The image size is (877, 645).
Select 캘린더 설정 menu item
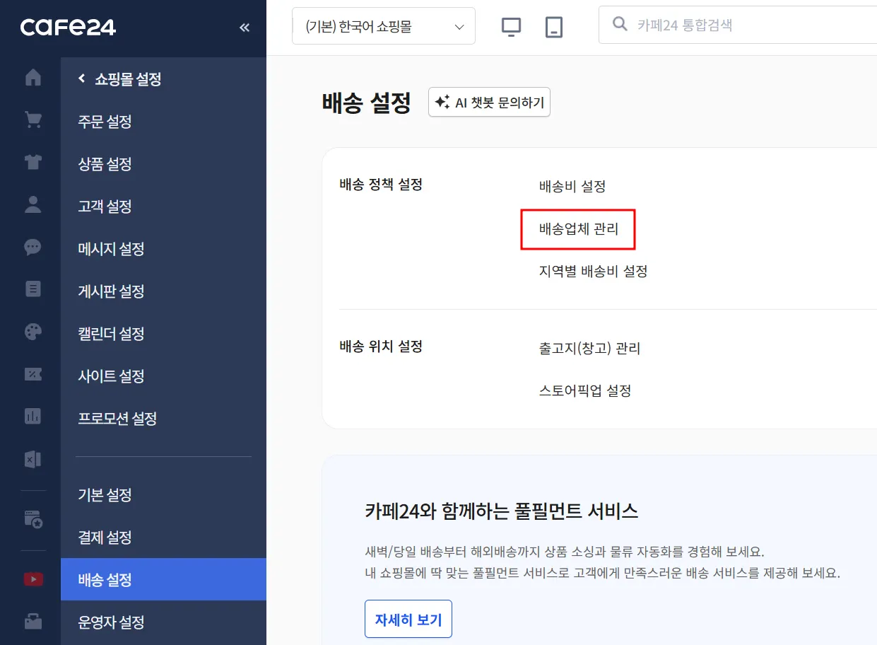112,334
